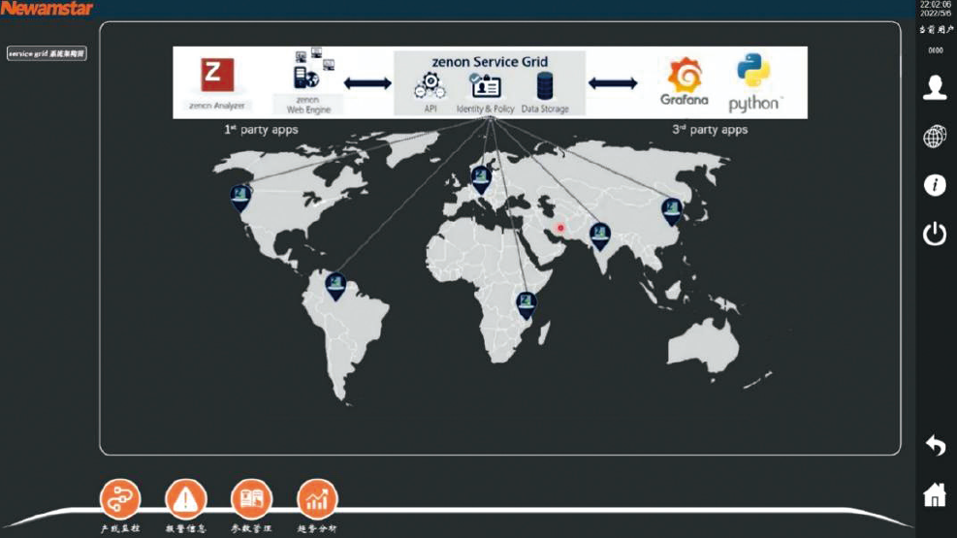
Task: Click the 22:02:06 clock display
Action: click(935, 4)
